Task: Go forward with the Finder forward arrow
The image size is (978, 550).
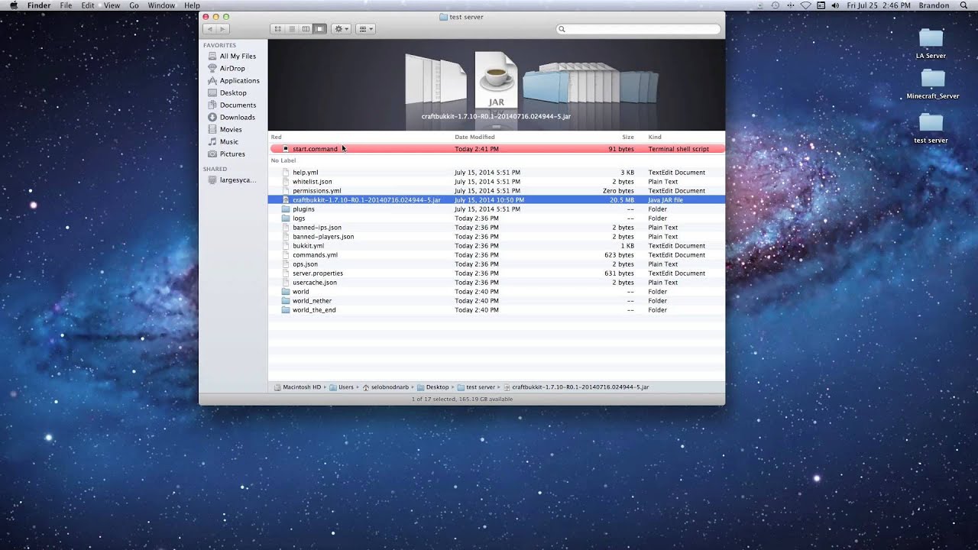Action: click(222, 29)
